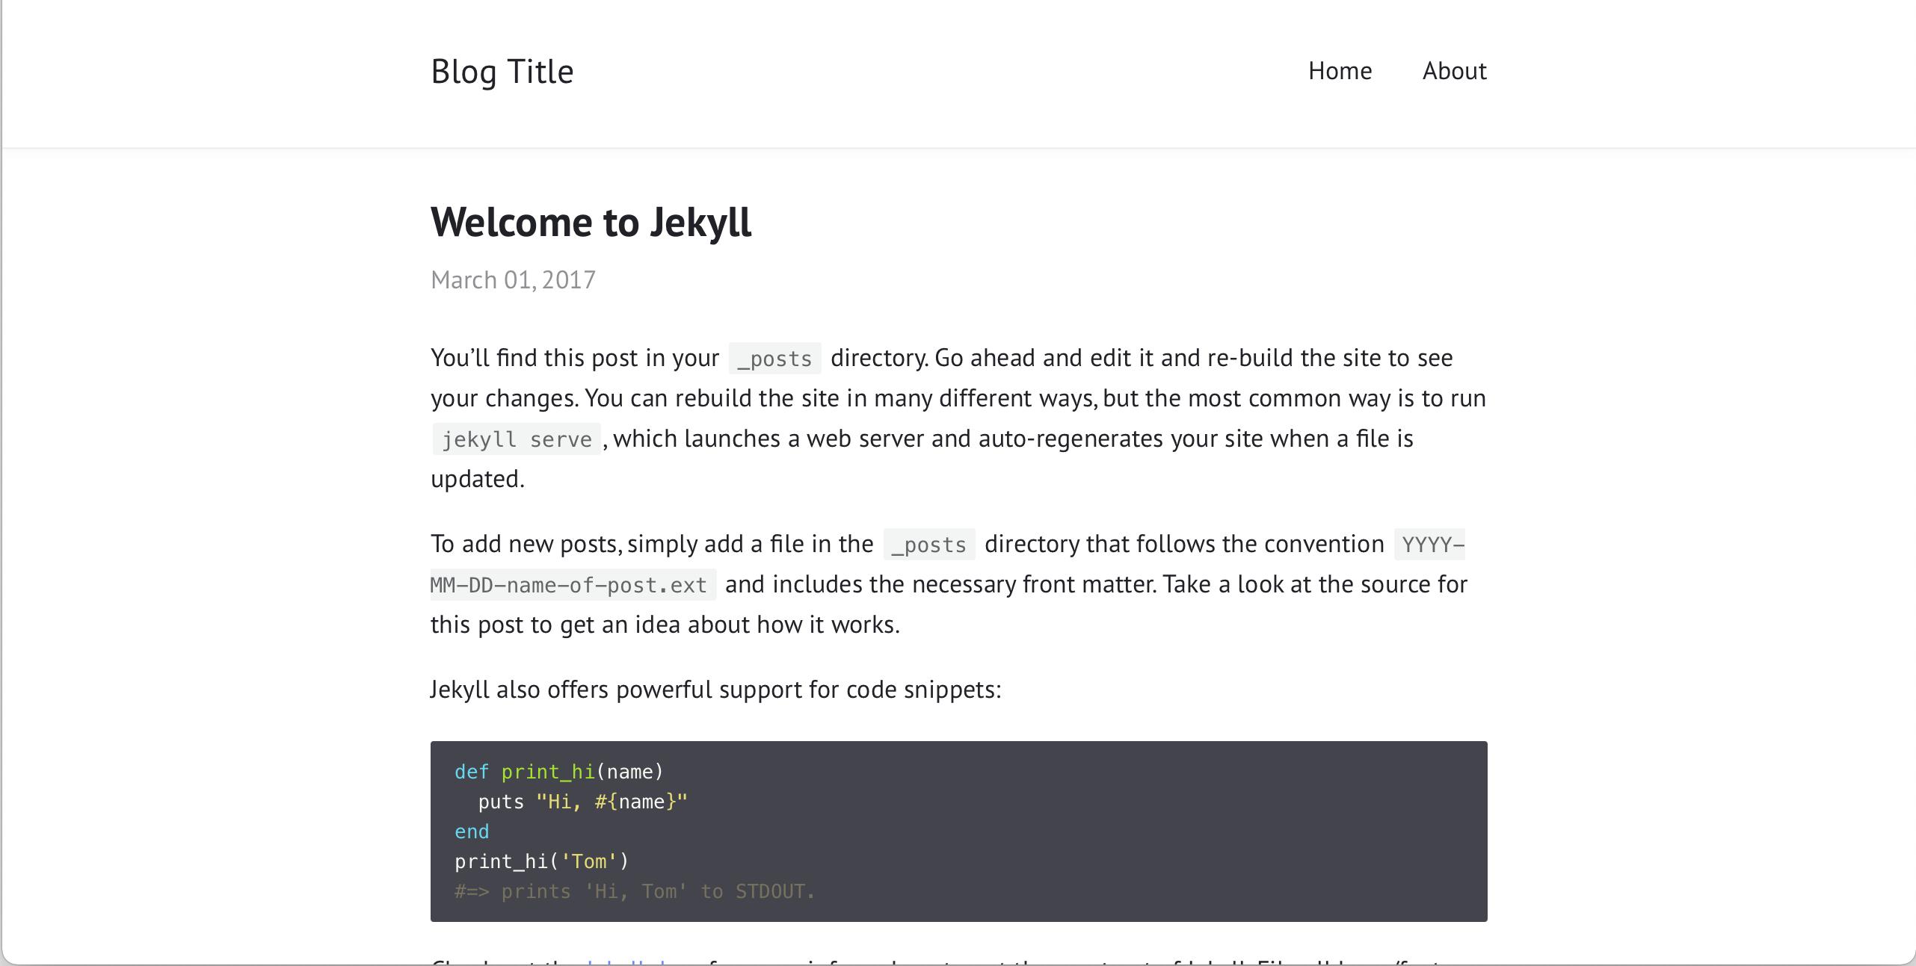Open the About navigation link
The width and height of the screenshot is (1916, 966).
(1454, 71)
